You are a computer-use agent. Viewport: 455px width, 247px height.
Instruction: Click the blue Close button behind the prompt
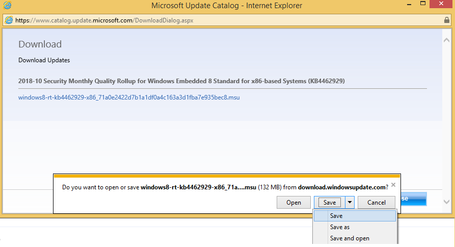pyautogui.click(x=413, y=199)
